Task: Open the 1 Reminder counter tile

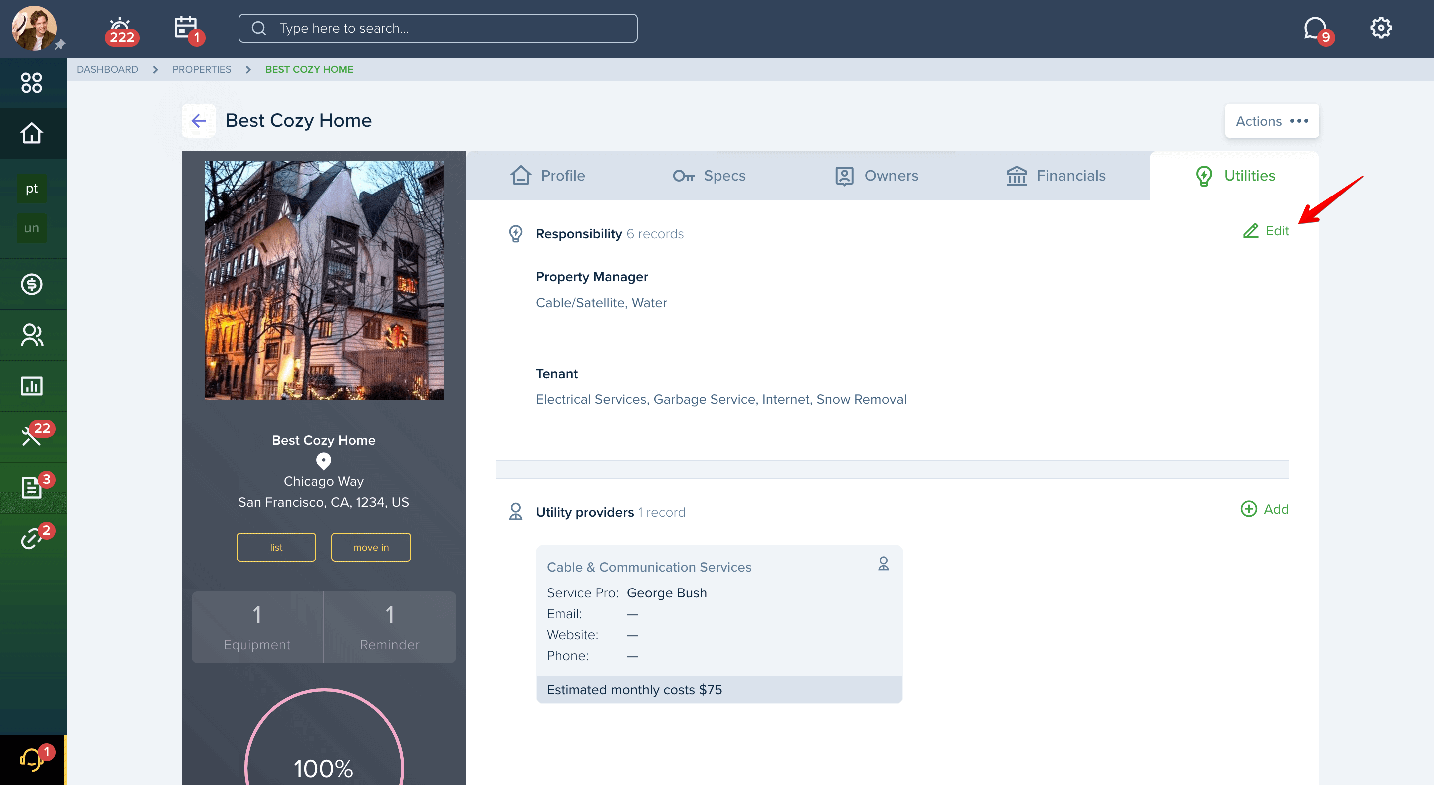Action: pos(390,627)
